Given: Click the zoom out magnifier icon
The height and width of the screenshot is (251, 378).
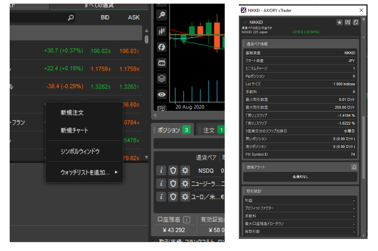Looking at the screenshot, I should 161,15.
